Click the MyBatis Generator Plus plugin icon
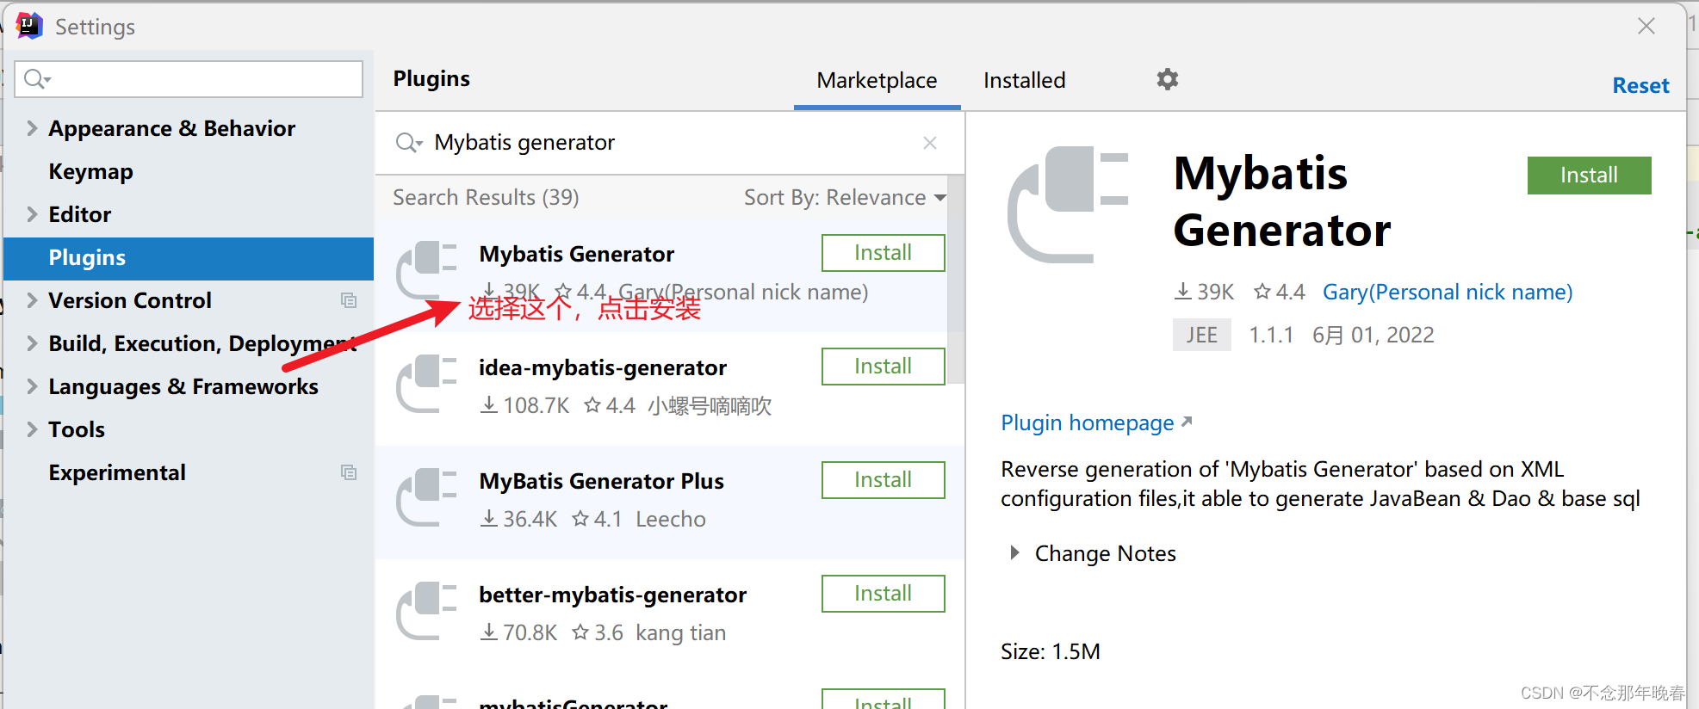 point(426,496)
